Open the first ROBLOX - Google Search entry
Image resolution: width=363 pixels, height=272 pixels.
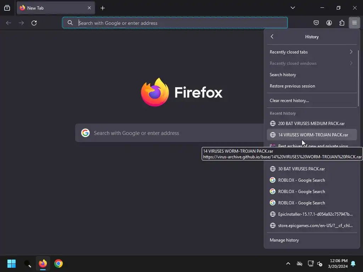[x=312, y=180]
